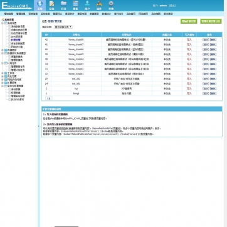Open the Templates section icon
227x227 pixels.
(x=75, y=6)
